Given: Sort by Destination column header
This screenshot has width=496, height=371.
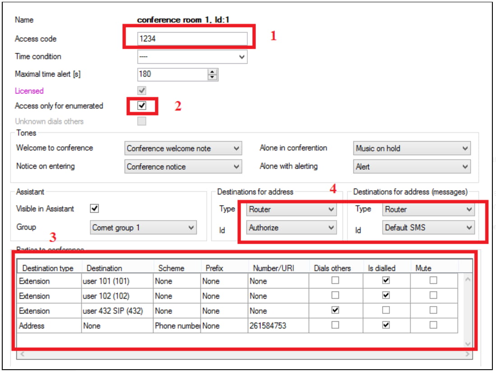Looking at the screenshot, I should tap(118, 268).
